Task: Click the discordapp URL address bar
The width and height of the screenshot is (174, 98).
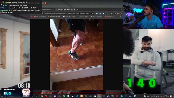Action: pyautogui.click(x=67, y=13)
